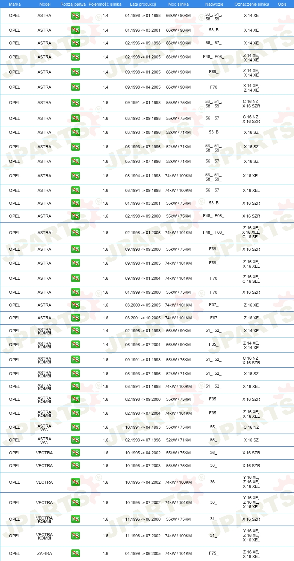Click the fuel icon for Zafira row

coord(75,553)
